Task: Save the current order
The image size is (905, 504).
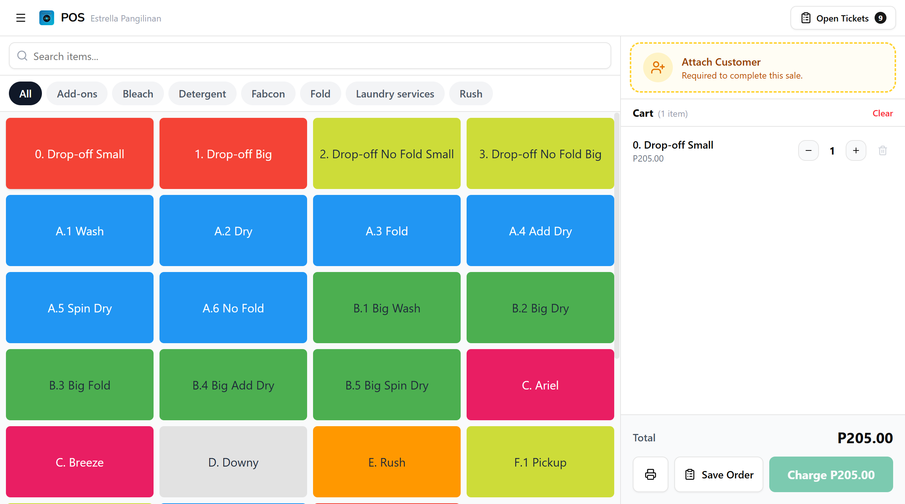Action: pos(719,474)
